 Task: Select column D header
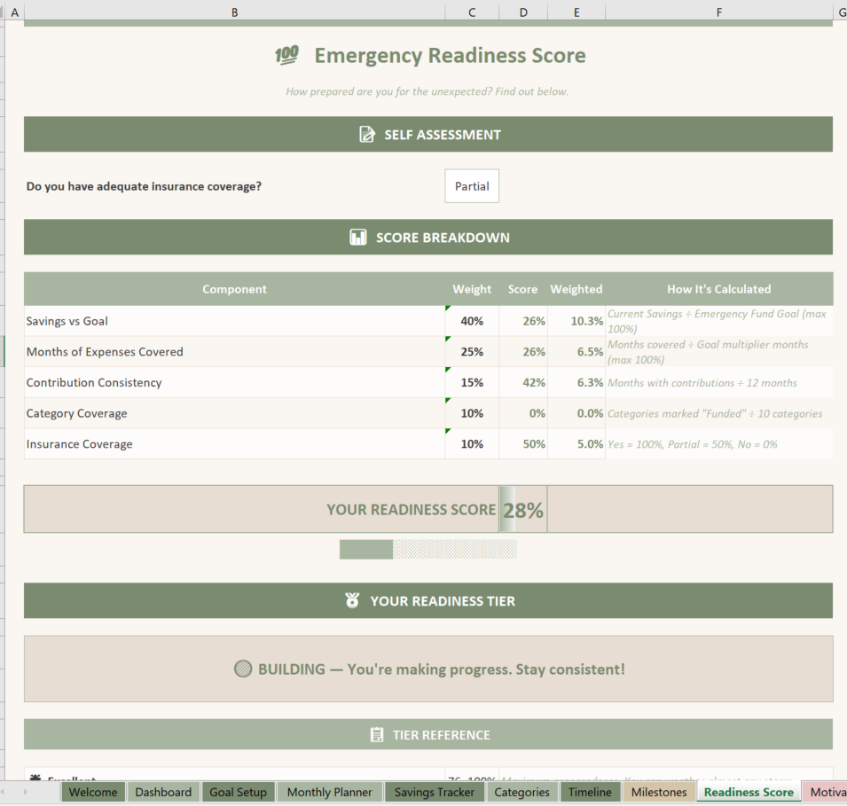click(x=523, y=12)
